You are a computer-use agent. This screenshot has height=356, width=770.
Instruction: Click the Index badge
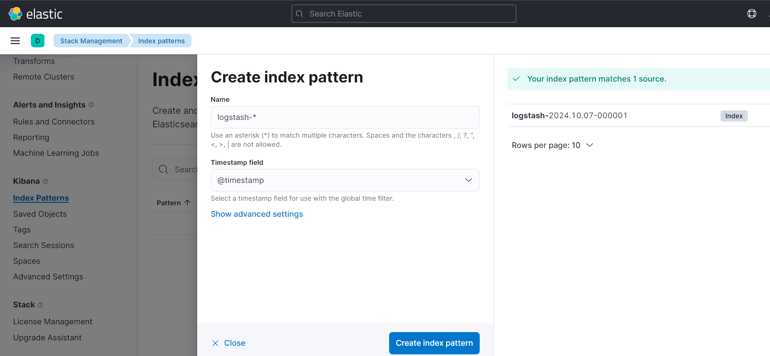[x=734, y=116]
